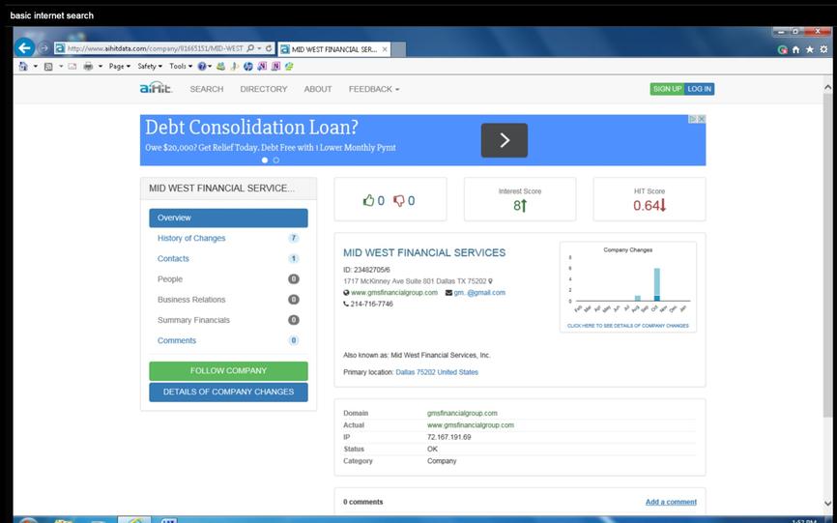837x523 pixels.
Task: Click the Dallas 75202 United States location link
Action: [x=437, y=372]
